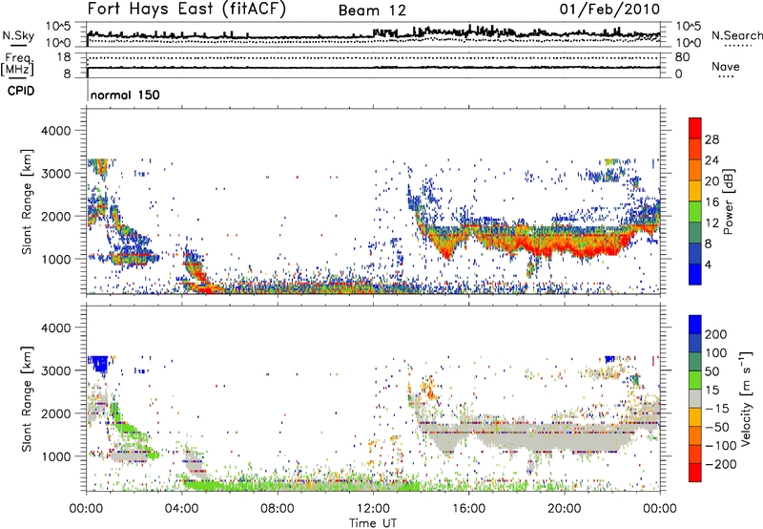Viewport: 763px width, 529px height.
Task: Click the CPID row label
Action: (x=21, y=91)
